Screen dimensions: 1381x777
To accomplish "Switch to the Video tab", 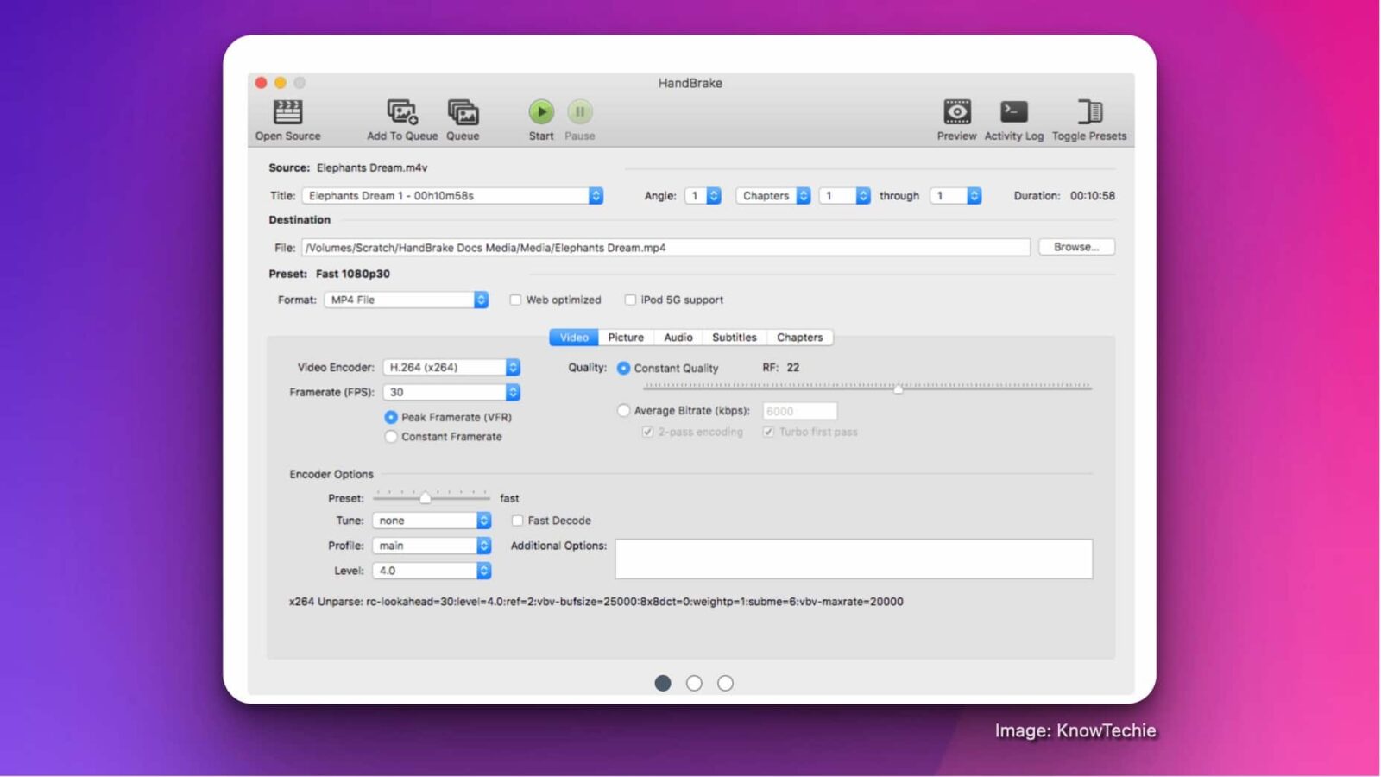I will click(574, 338).
